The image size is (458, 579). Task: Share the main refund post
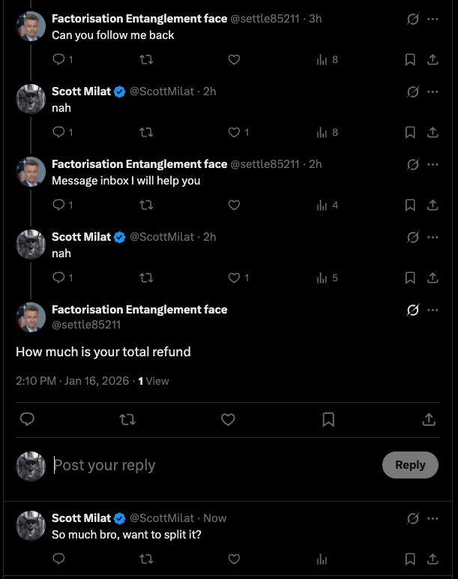429,420
